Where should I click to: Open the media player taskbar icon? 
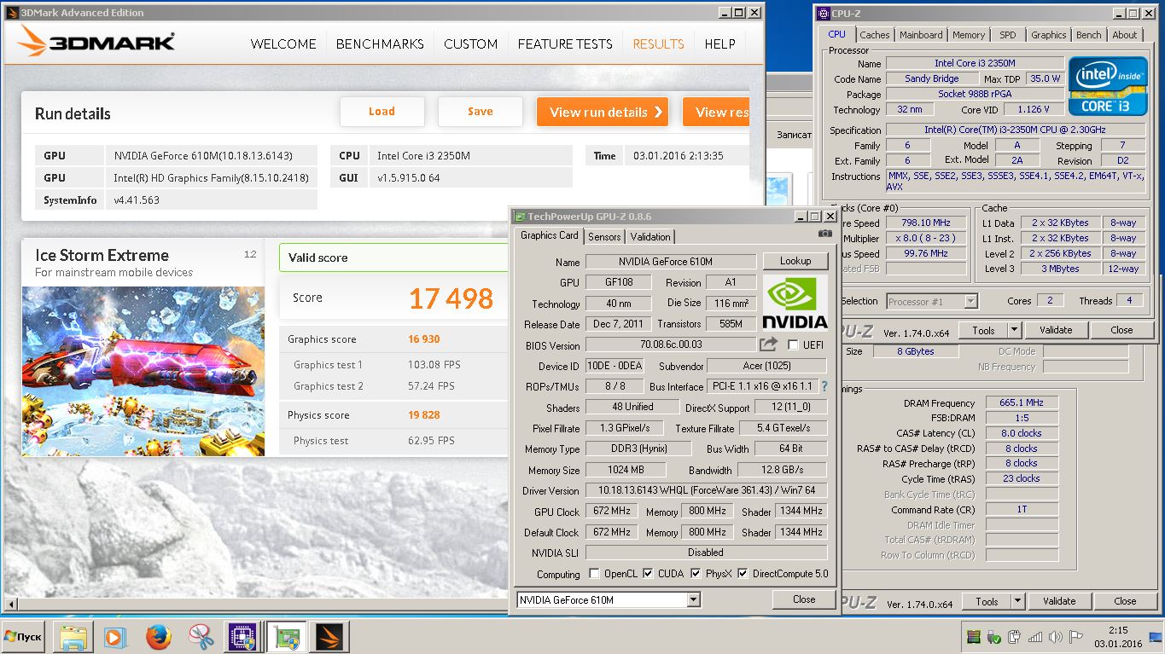(115, 637)
